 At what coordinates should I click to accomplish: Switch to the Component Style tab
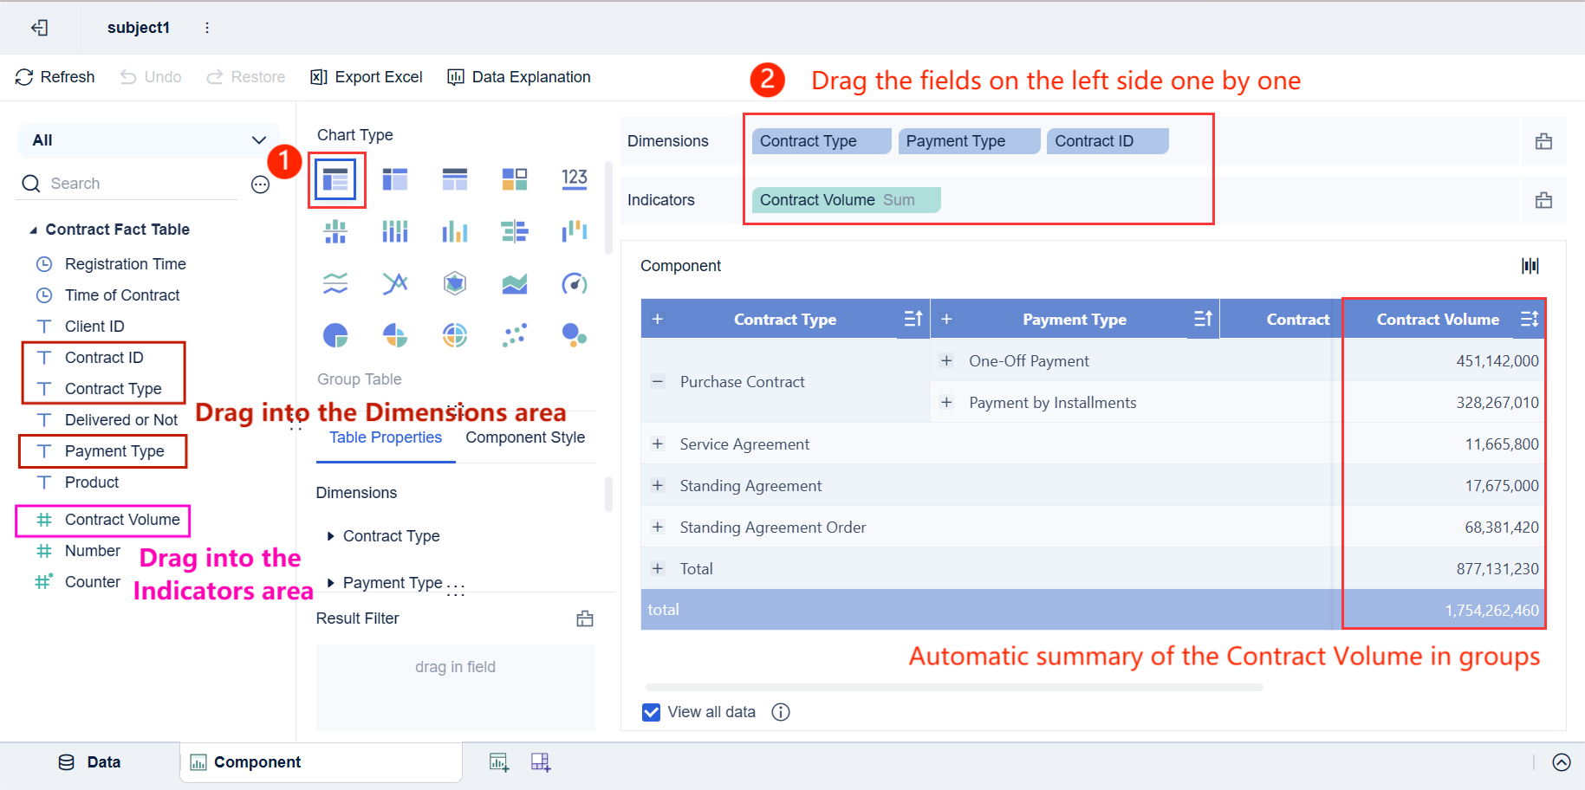coord(525,437)
